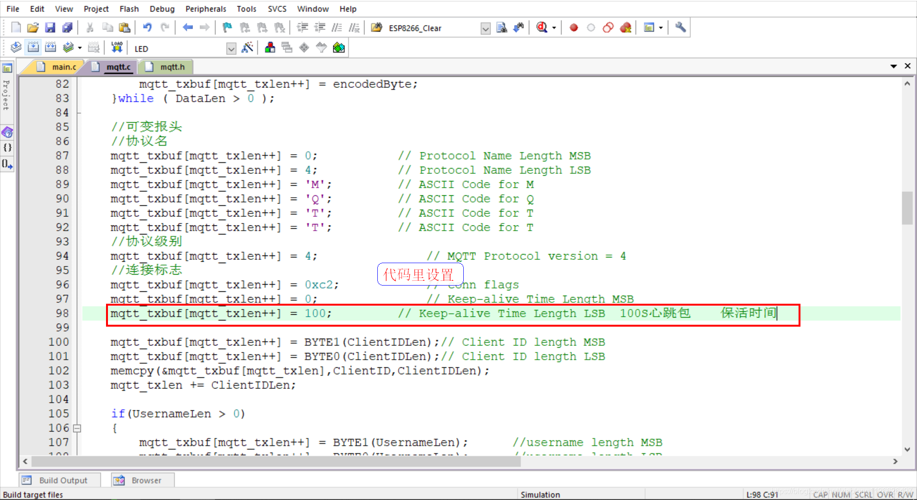Insert a breakpoint with the red dot icon
The image size is (917, 500).
click(x=574, y=28)
